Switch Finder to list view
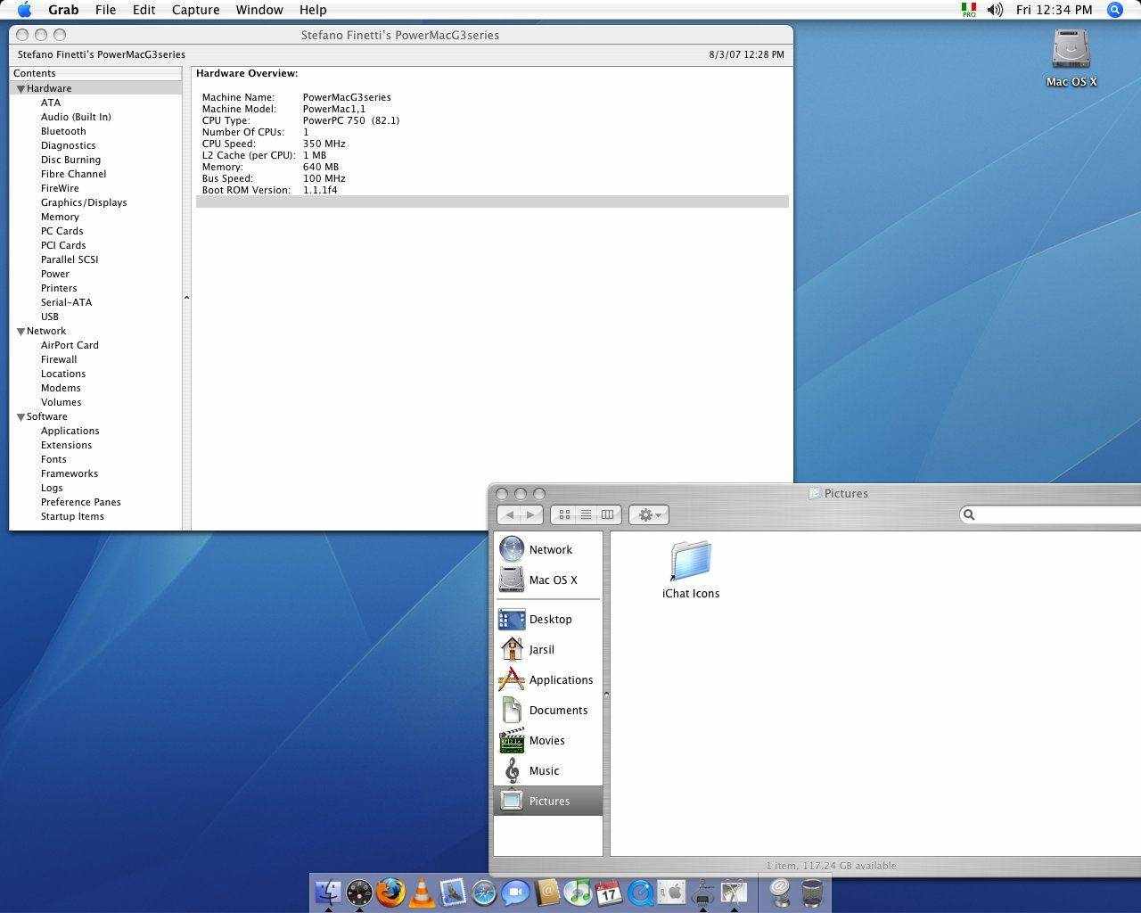1141x913 pixels. point(586,514)
